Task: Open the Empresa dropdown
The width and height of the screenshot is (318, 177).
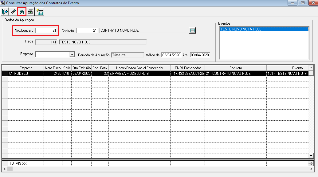Action: click(x=72, y=54)
